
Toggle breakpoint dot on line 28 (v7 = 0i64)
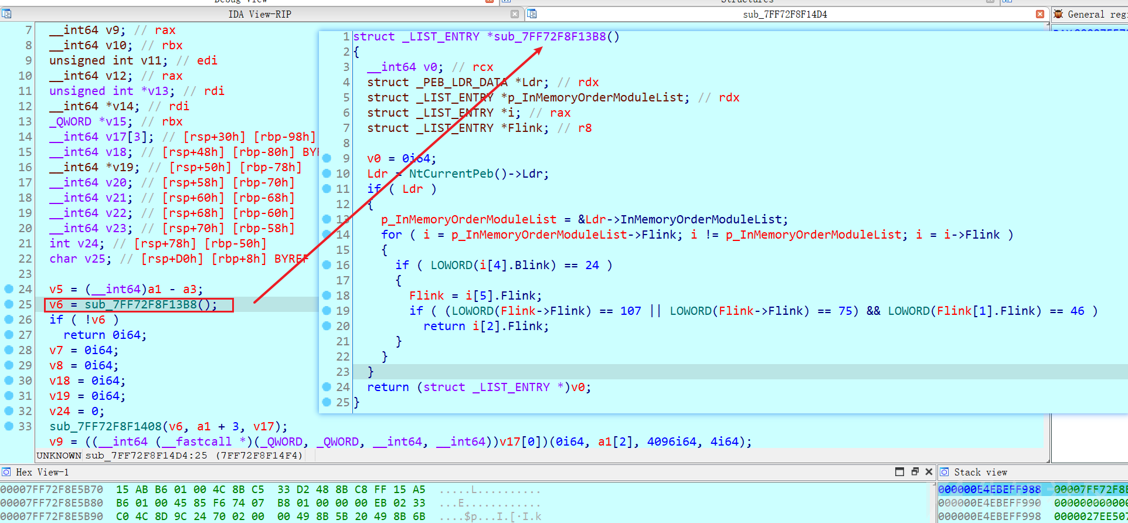point(9,349)
